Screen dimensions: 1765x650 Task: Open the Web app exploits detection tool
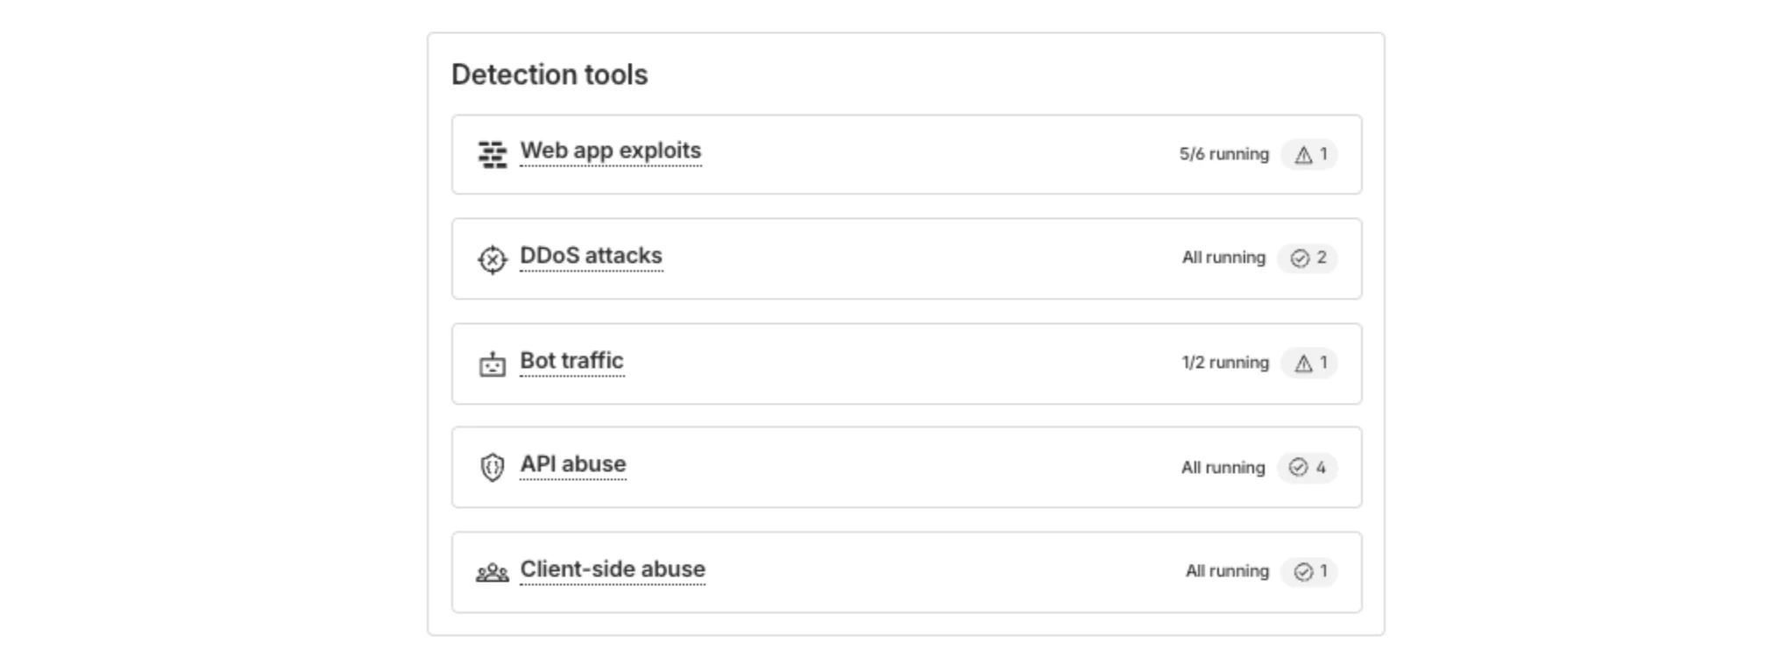coord(610,151)
